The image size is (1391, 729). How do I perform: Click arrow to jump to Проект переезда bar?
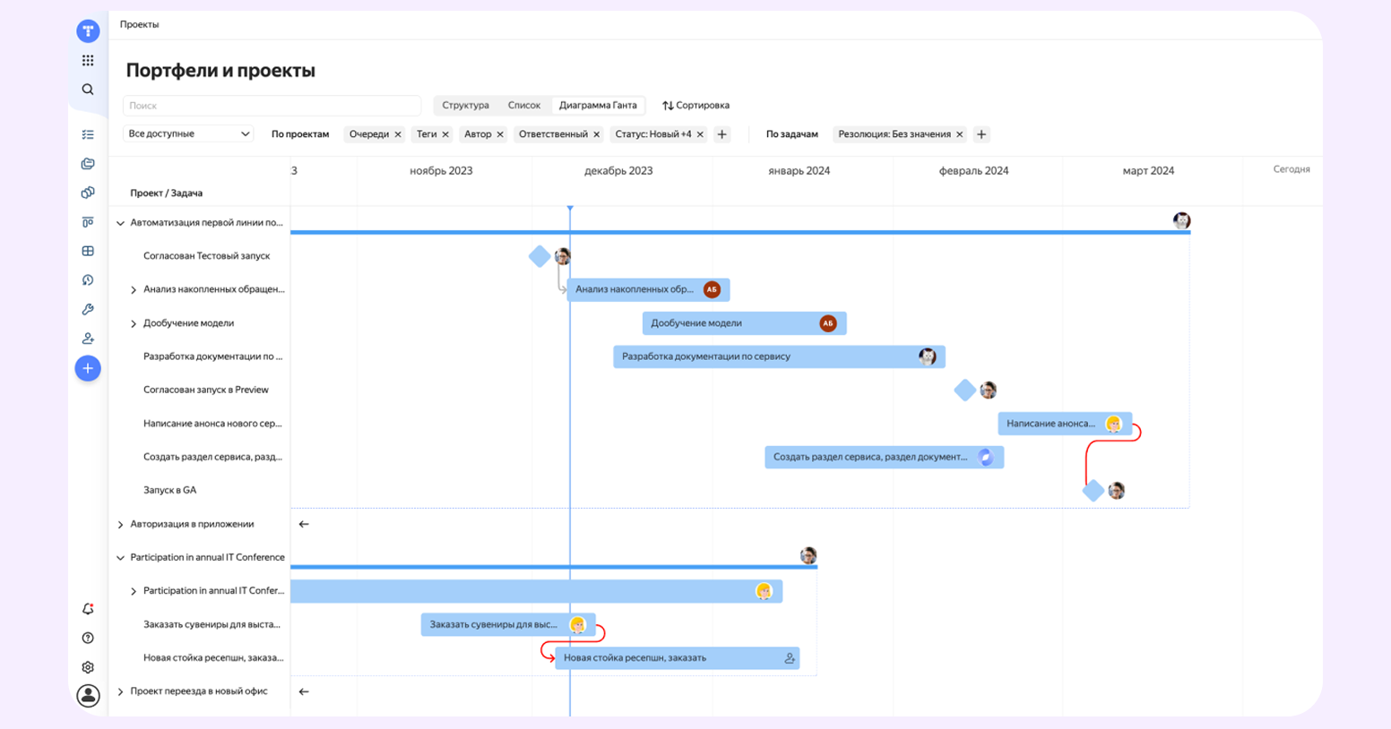[304, 691]
